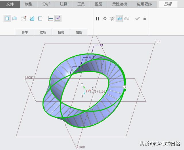Expand the 相切 panel
184x150 pixels.
[x=61, y=32]
